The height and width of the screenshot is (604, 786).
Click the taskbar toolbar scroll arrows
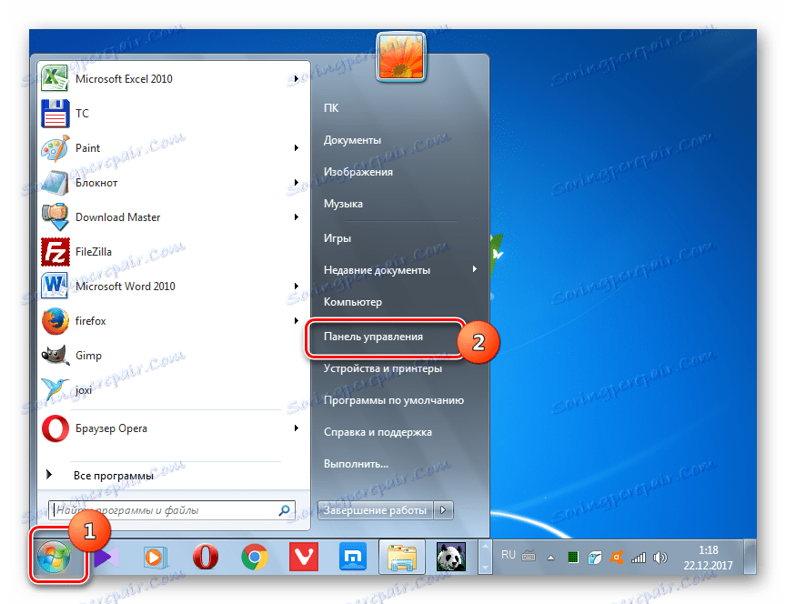(485, 557)
